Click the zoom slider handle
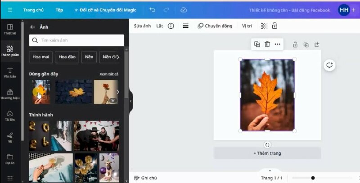Screen dimensions: 360x183 point(313,178)
